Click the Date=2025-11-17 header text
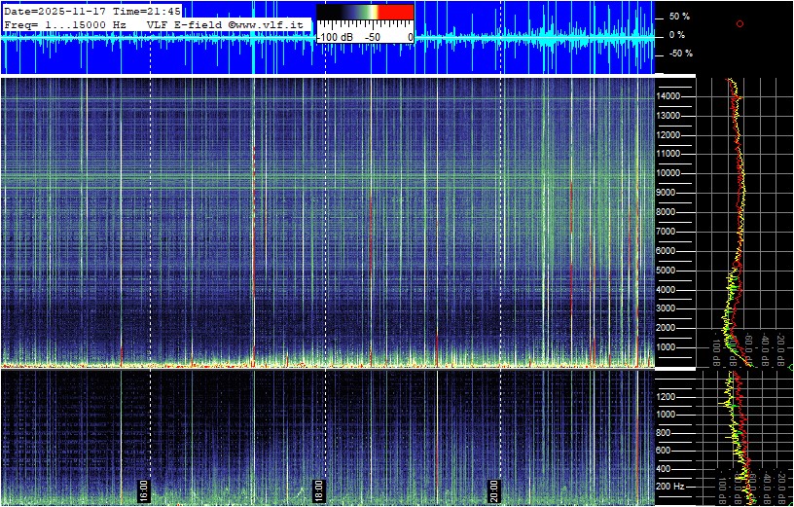The width and height of the screenshot is (794, 507). pos(55,11)
